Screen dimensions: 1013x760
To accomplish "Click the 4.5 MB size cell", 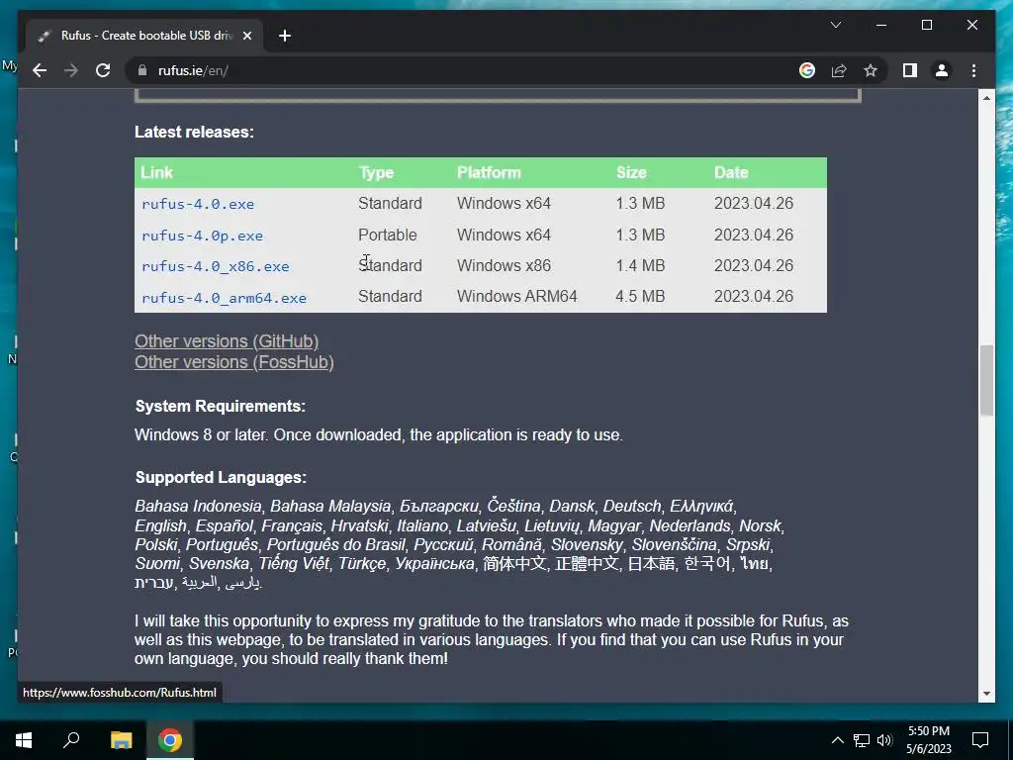I will (x=640, y=296).
